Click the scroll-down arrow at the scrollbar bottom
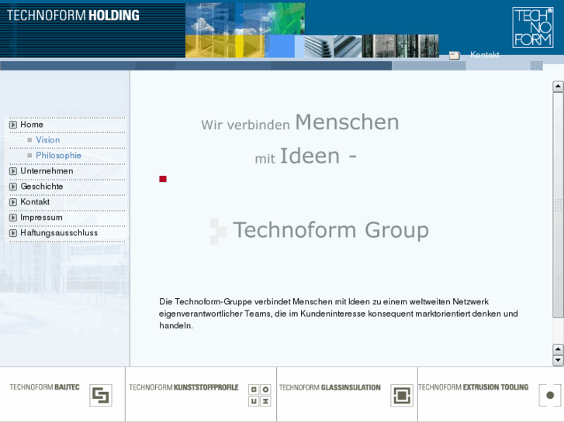This screenshot has height=422, width=564. pos(558,360)
